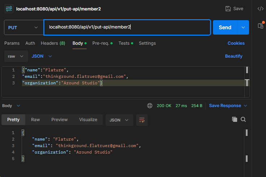Click response line "organization": "Around Studio"
Screen dimensions: 266x177
72,152
